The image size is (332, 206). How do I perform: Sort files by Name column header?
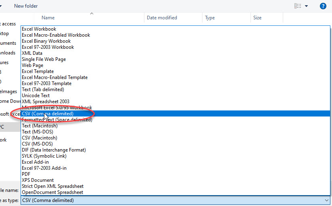(48, 18)
